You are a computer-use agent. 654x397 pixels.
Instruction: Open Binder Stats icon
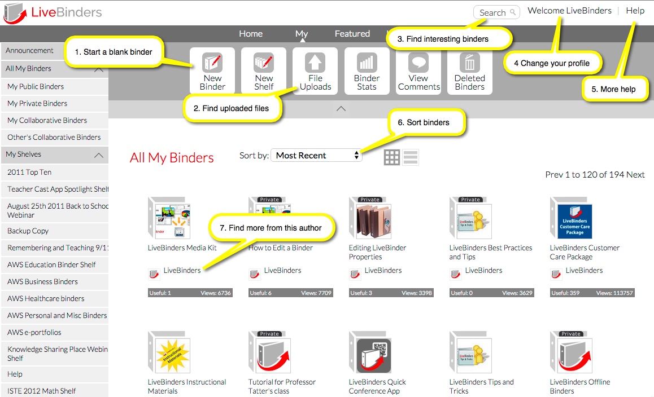367,63
